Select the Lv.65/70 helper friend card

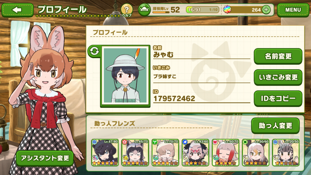pyautogui.click(x=135, y=153)
